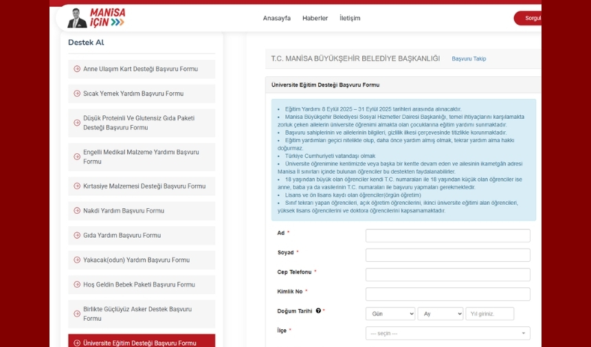Click the Türkiye Cumhuriyeti vatandaşı olmak bullet
The image size is (591, 347).
[330, 156]
